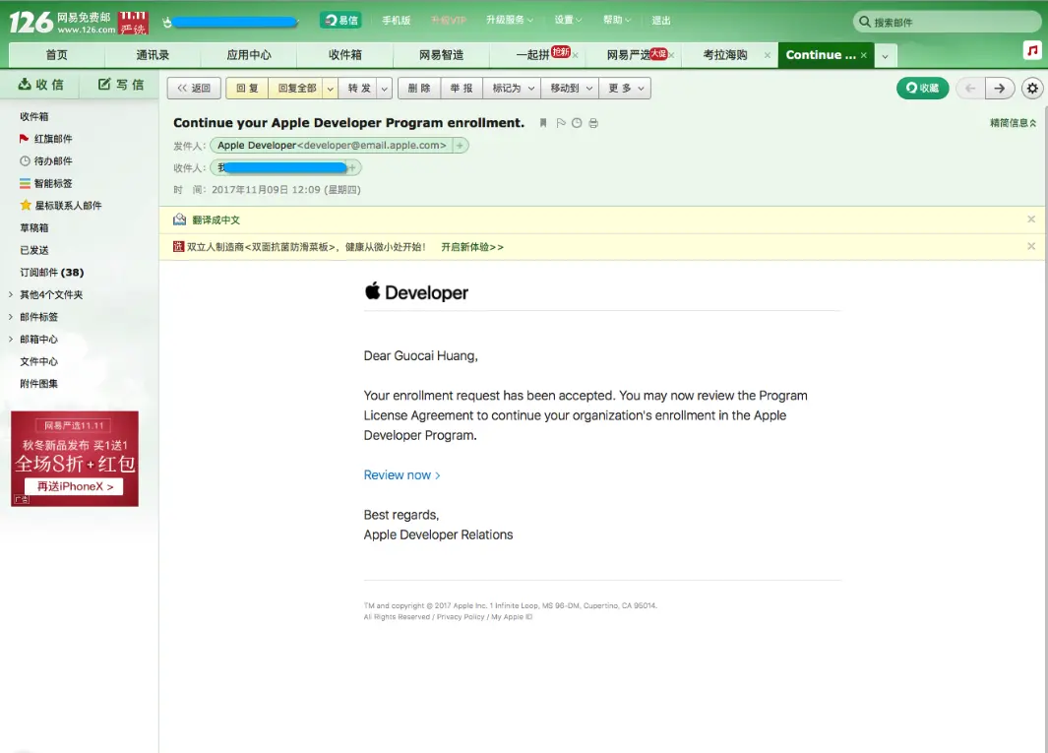Open the 移动到 dropdown
This screenshot has width=1048, height=753.
tap(572, 89)
